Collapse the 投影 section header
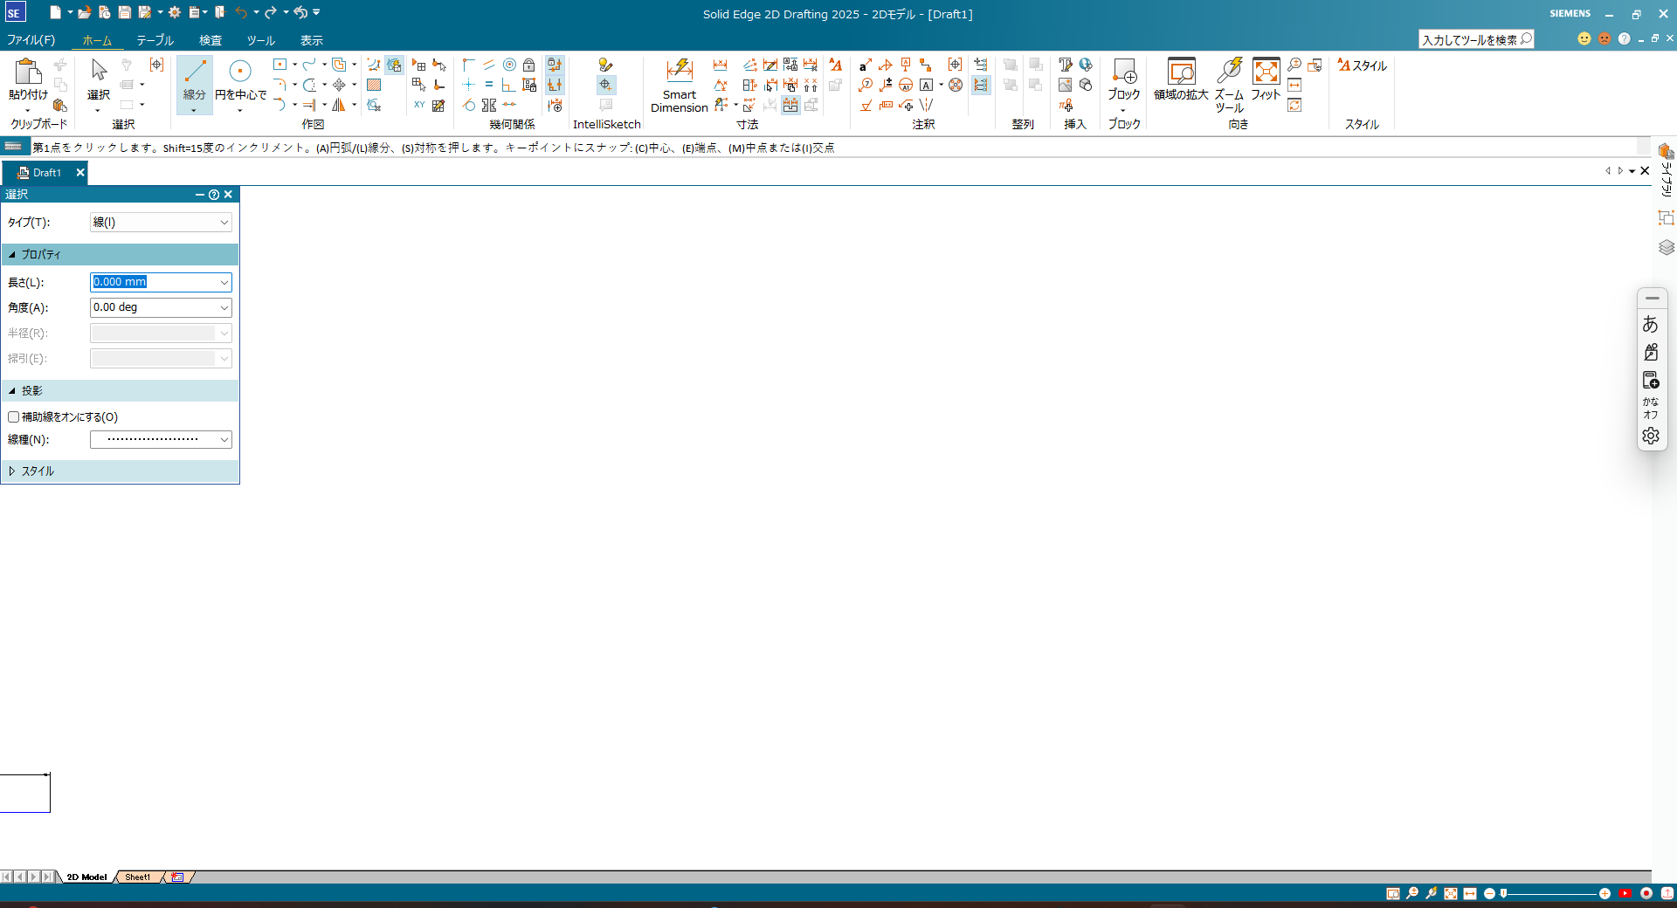This screenshot has height=908, width=1677. pyautogui.click(x=12, y=391)
